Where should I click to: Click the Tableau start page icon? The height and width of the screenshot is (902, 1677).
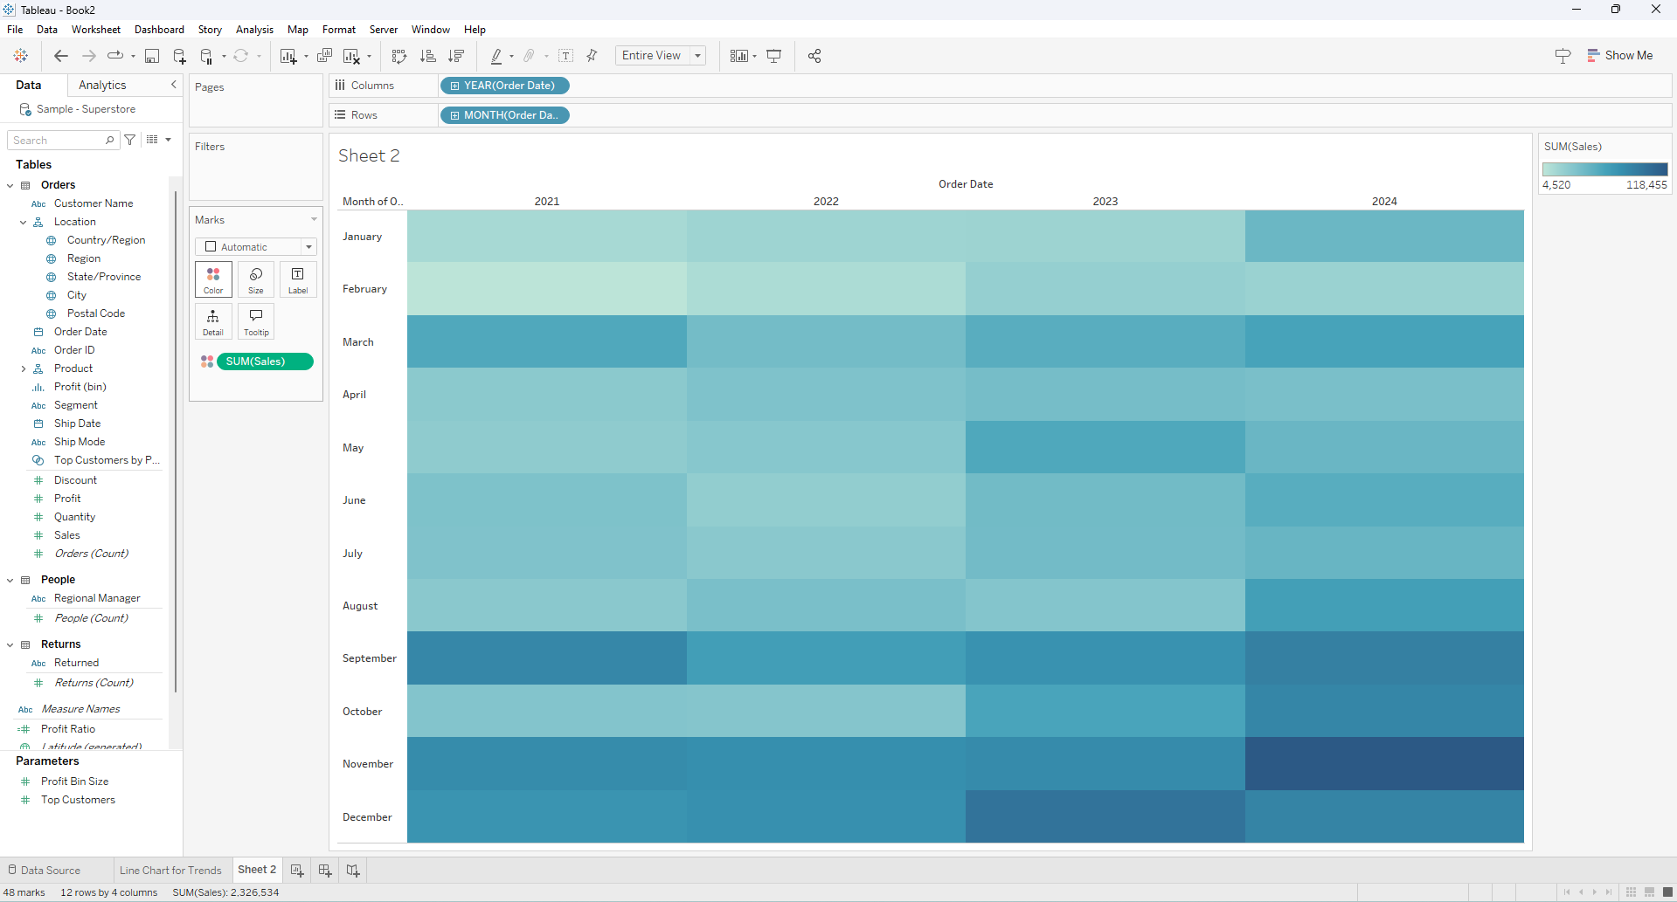pos(21,56)
